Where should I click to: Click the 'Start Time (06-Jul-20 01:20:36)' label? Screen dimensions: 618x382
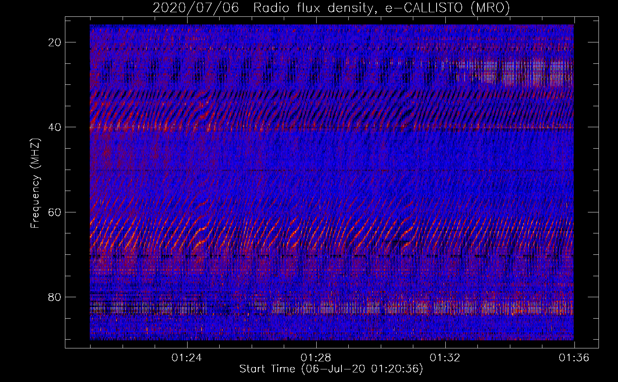(331, 369)
